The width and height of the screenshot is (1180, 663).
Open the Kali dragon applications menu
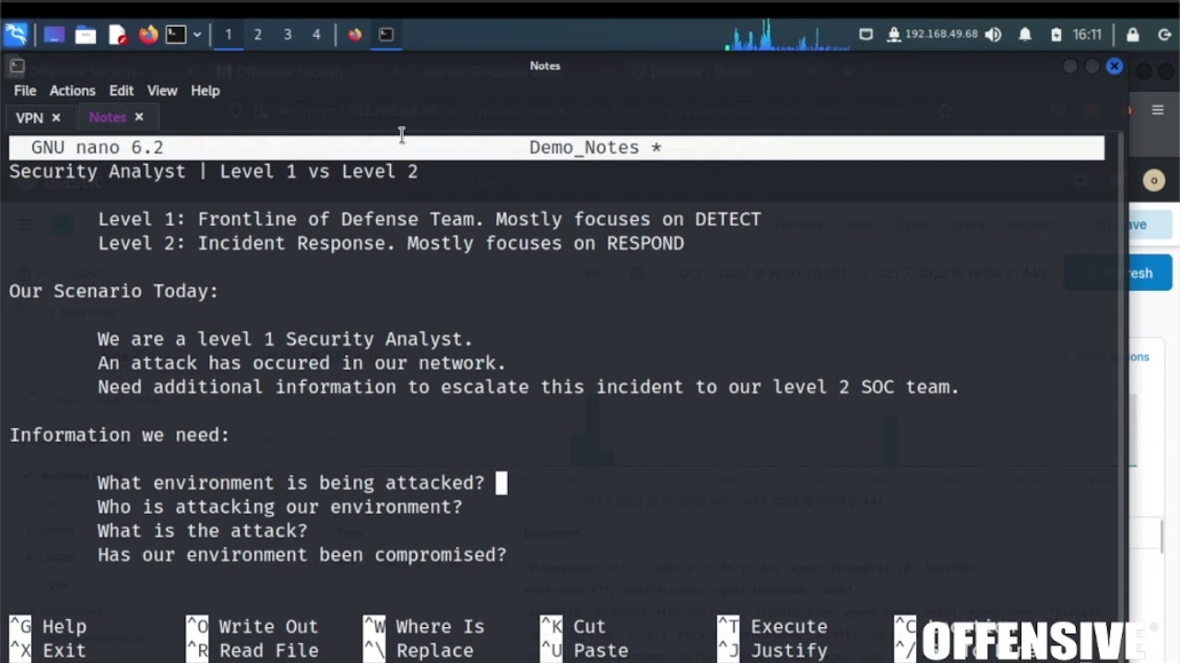tap(16, 35)
